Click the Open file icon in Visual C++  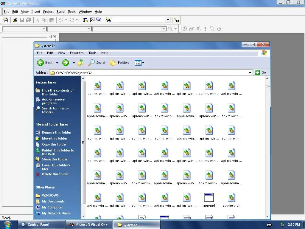click(15, 20)
